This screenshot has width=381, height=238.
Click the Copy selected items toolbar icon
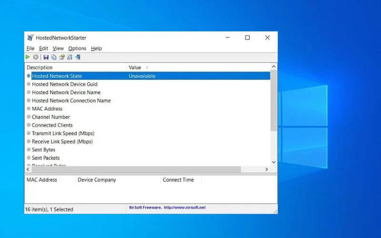(x=54, y=57)
